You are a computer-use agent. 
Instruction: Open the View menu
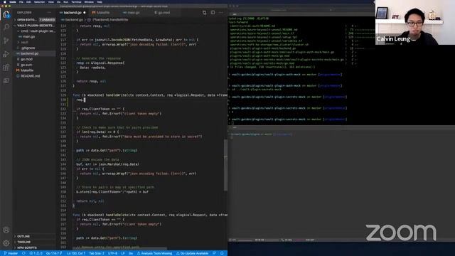(x=50, y=1)
